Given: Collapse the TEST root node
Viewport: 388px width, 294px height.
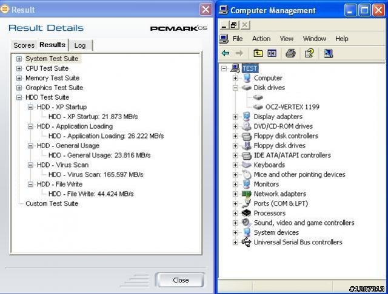Looking at the screenshot, I should [x=224, y=68].
